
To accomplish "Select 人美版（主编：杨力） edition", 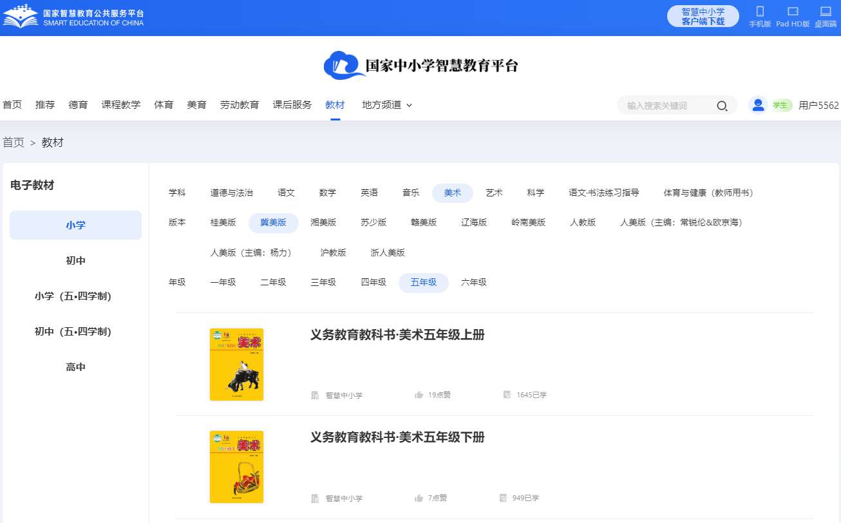I will click(252, 252).
